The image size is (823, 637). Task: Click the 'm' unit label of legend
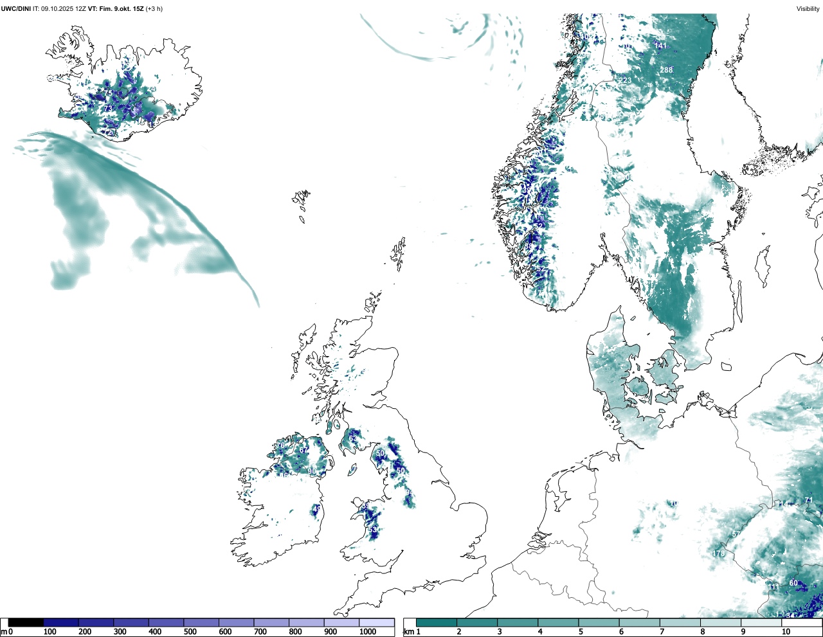pyautogui.click(x=4, y=632)
